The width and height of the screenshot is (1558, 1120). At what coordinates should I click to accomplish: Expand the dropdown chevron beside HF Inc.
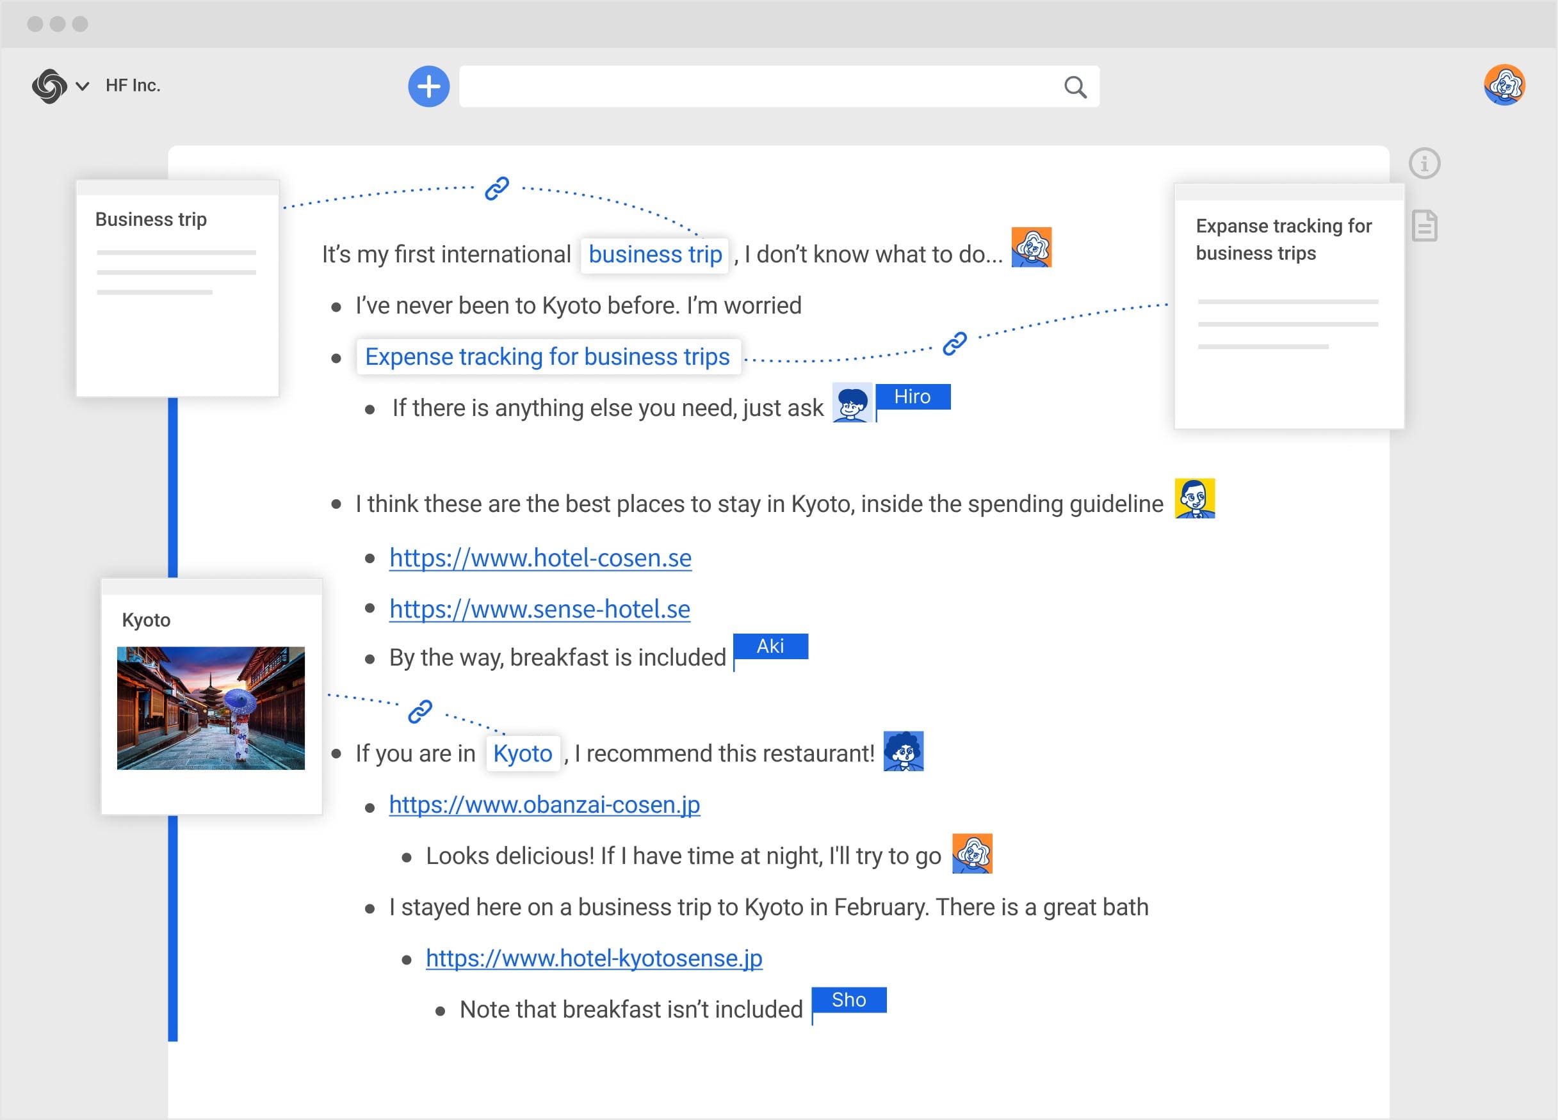tap(83, 86)
